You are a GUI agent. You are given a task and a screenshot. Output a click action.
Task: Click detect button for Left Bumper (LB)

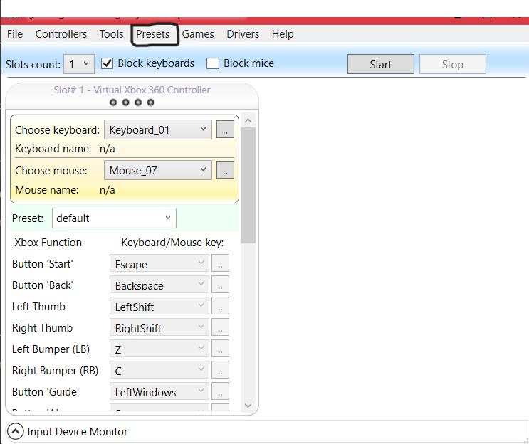coord(220,349)
